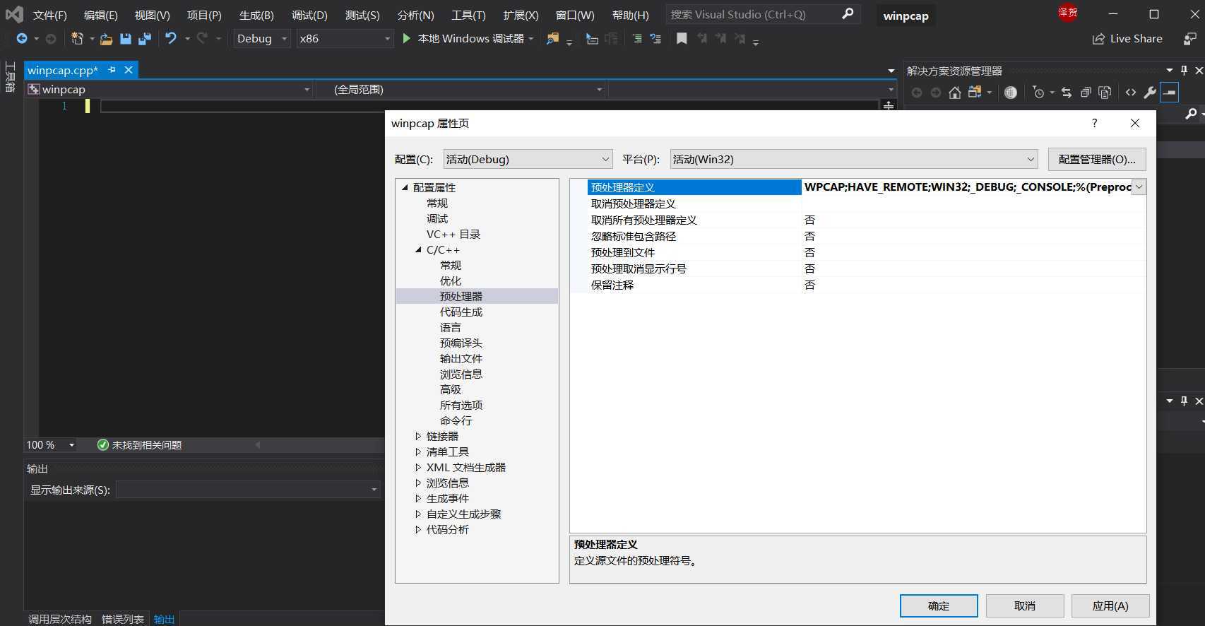The width and height of the screenshot is (1205, 626).
Task: Close the winpcap.cpp editor tab
Action: click(129, 70)
